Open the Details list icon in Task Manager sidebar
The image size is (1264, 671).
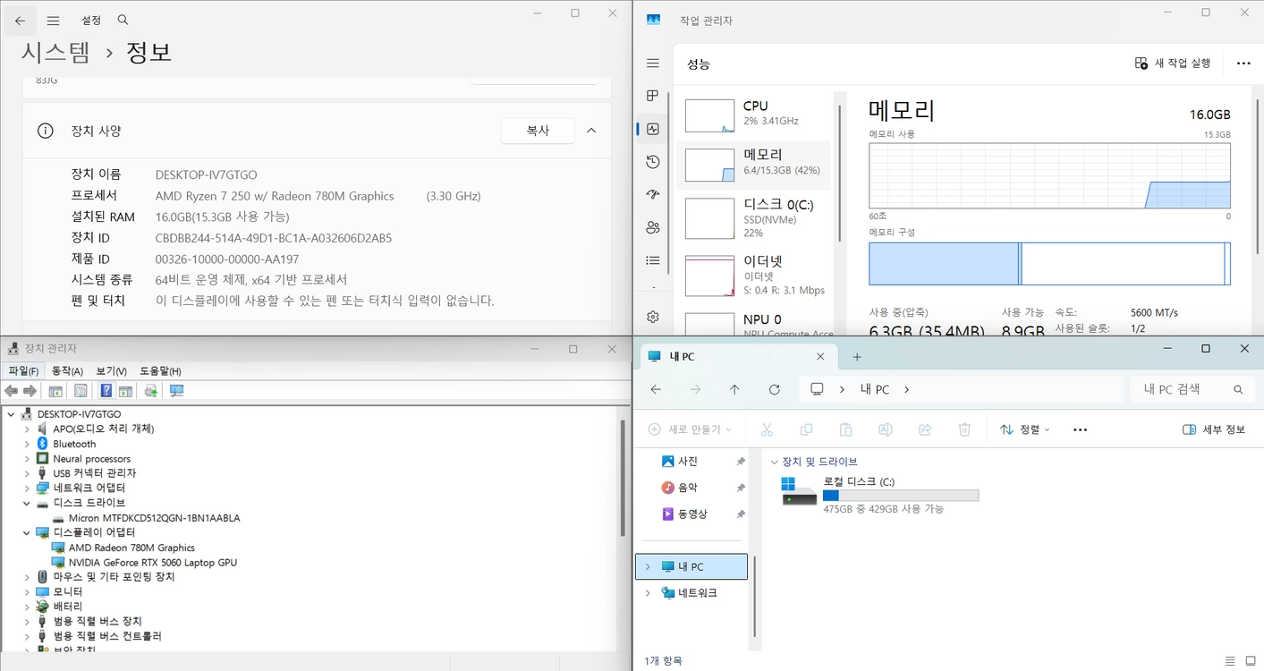653,260
